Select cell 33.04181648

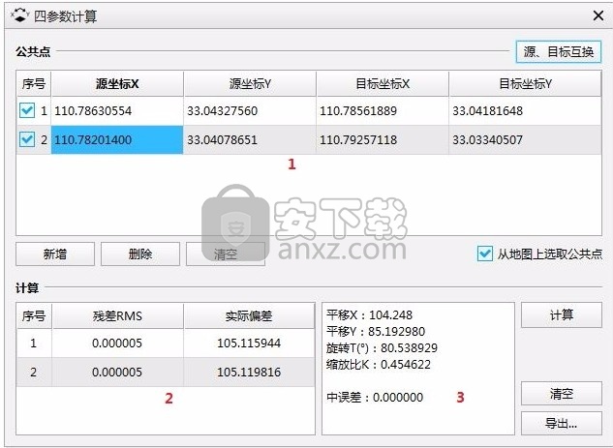pyautogui.click(x=526, y=111)
